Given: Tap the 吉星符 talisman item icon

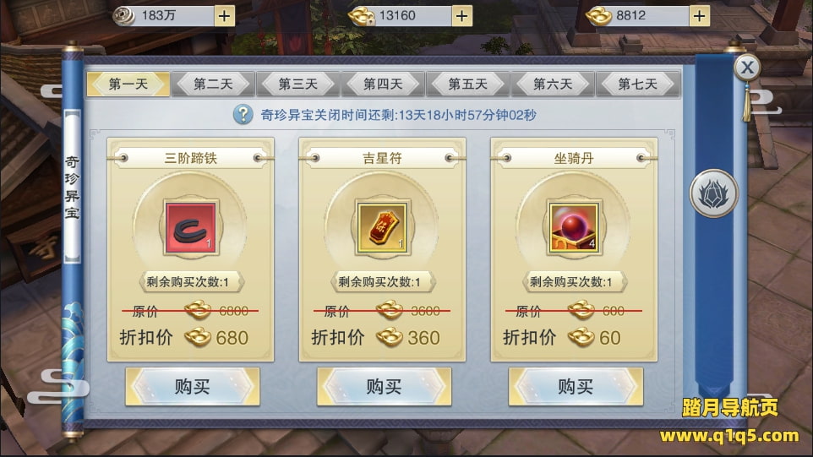Looking at the screenshot, I should coord(382,228).
